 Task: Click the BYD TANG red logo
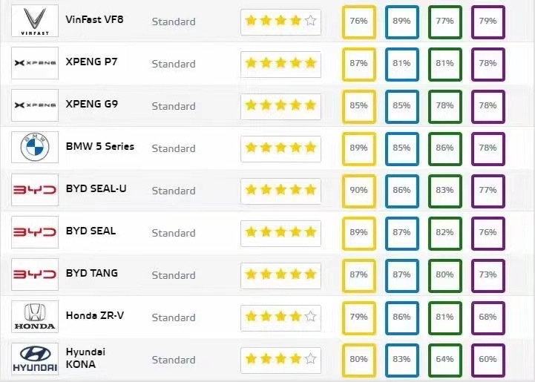point(35,274)
